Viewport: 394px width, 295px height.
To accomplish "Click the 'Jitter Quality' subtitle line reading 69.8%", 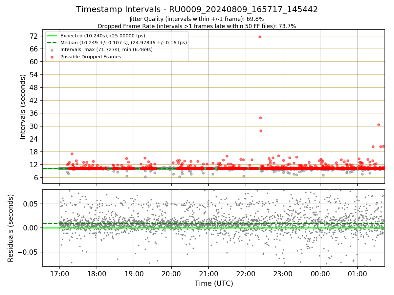I will (197, 19).
